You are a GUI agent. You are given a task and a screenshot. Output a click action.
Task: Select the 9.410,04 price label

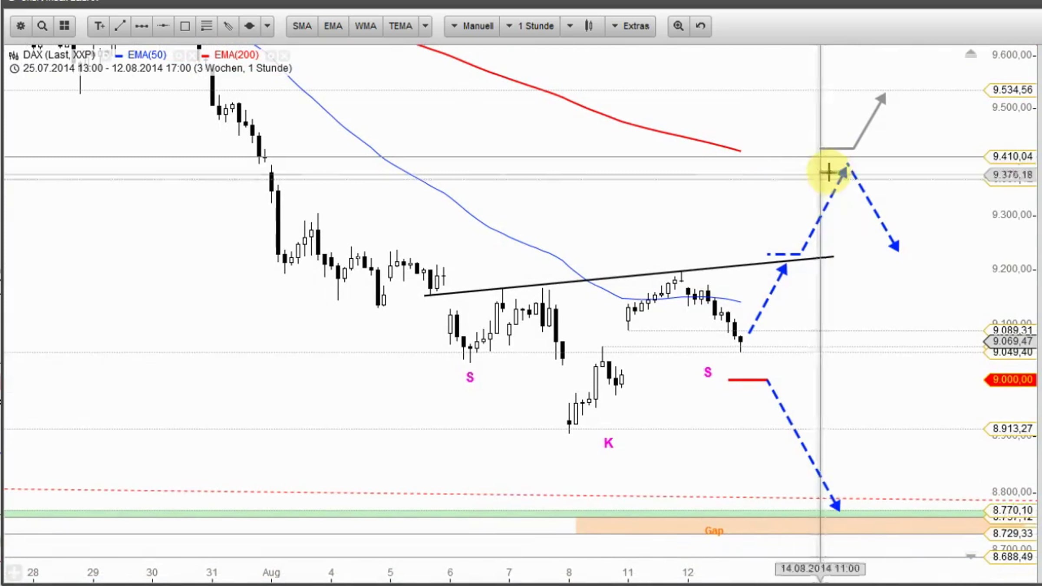tap(1010, 156)
